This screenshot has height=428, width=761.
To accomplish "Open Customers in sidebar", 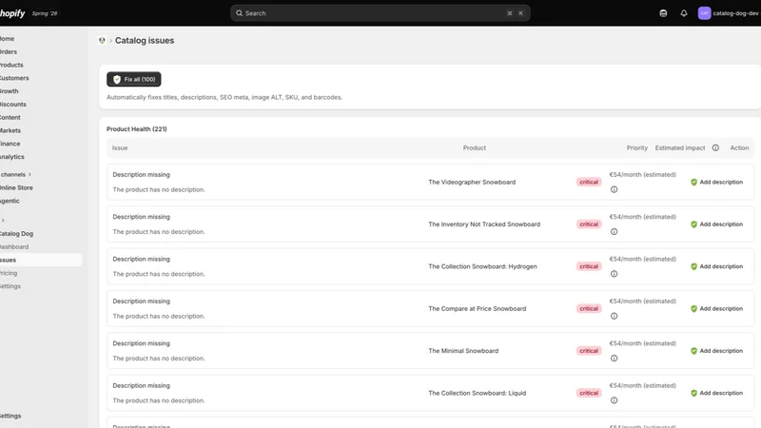I will point(14,78).
